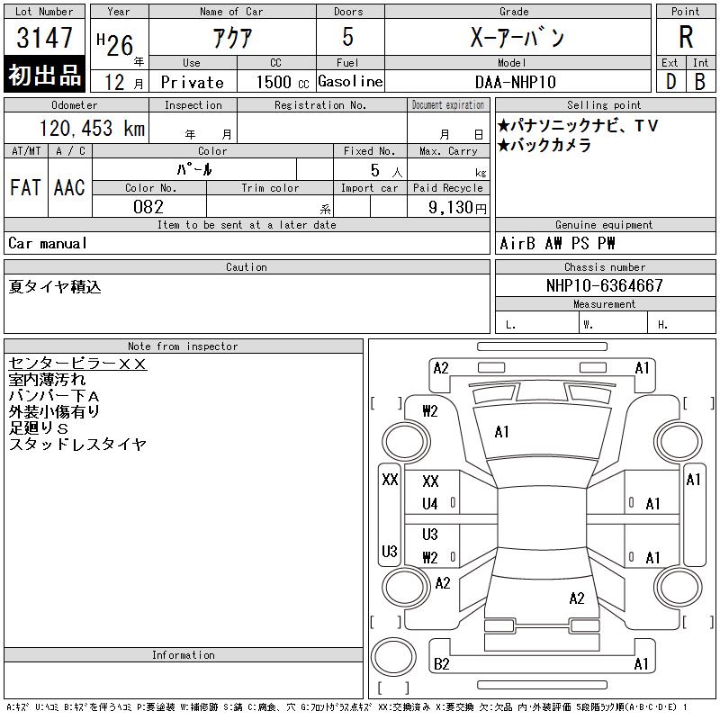The width and height of the screenshot is (720, 720).
Task: Click the interior grade B cell
Action: tap(700, 82)
